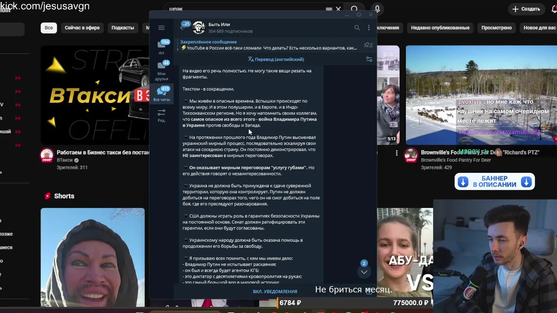Screen dimensions: 557x313
Task: Open Brownville's Food Pantry channel avatar
Action: (x=411, y=155)
